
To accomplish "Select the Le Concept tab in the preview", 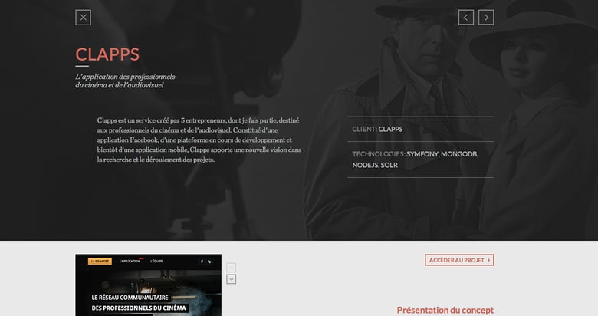I will (100, 262).
